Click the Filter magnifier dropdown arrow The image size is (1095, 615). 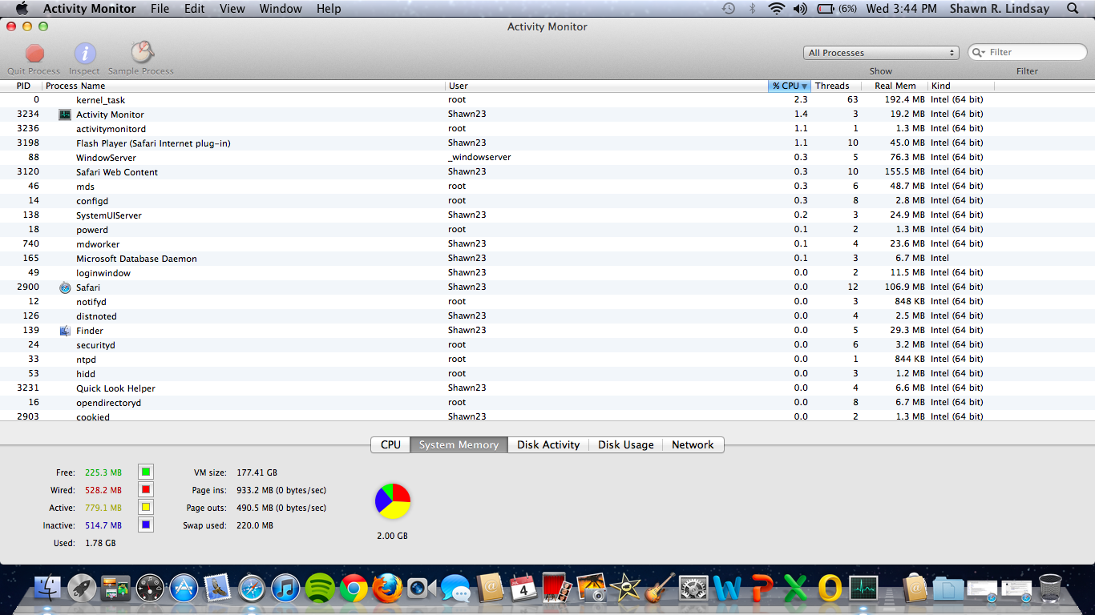coord(978,53)
